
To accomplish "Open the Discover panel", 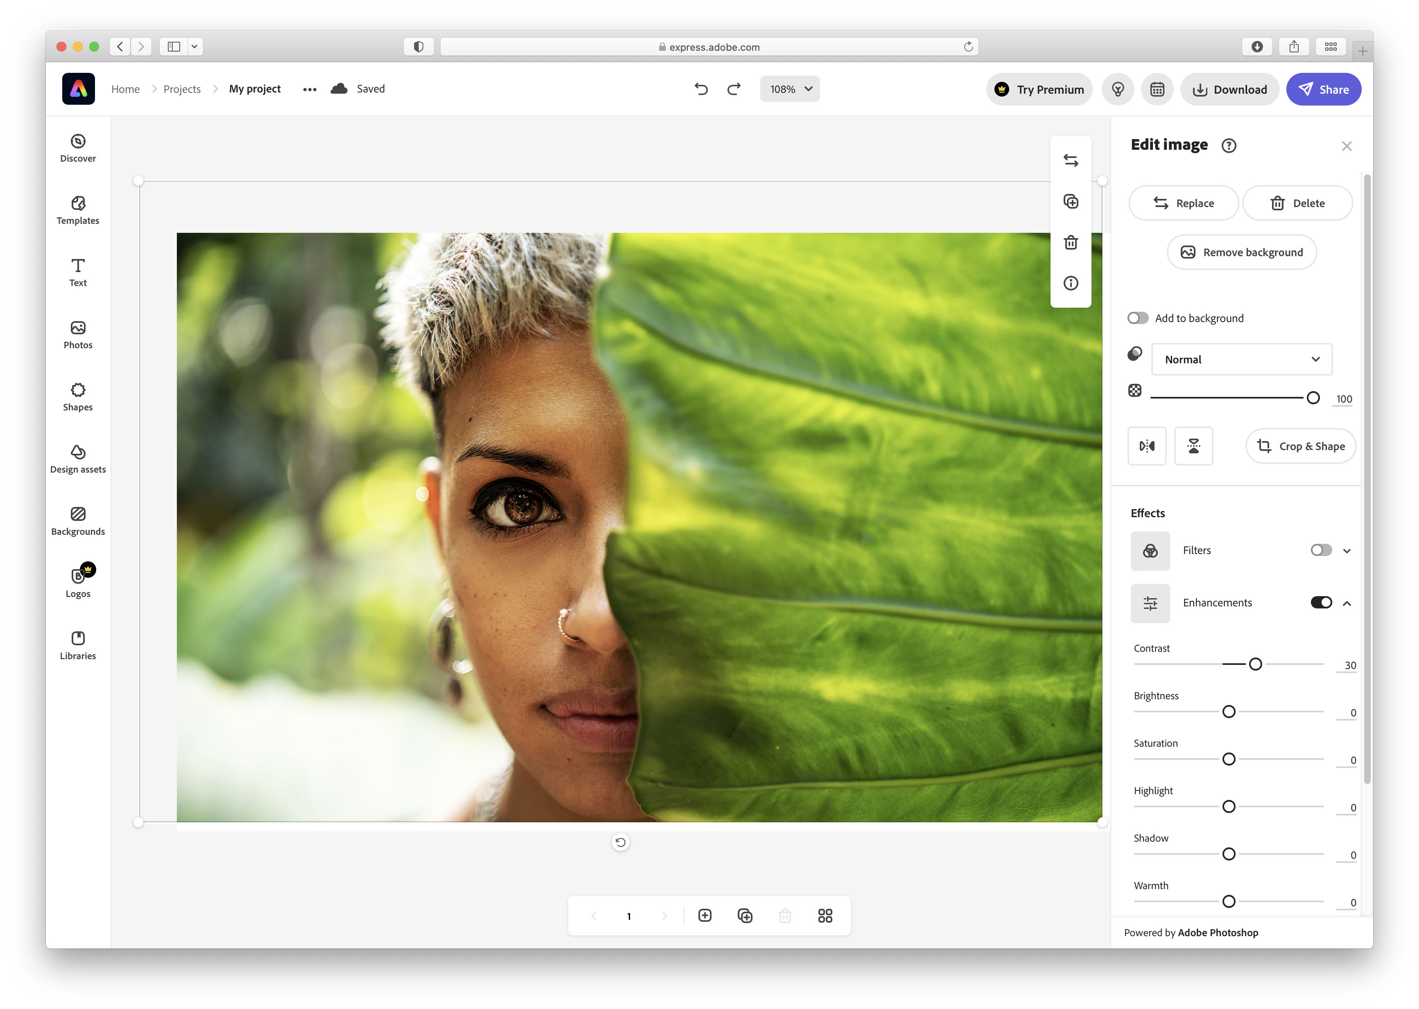I will pos(78,149).
